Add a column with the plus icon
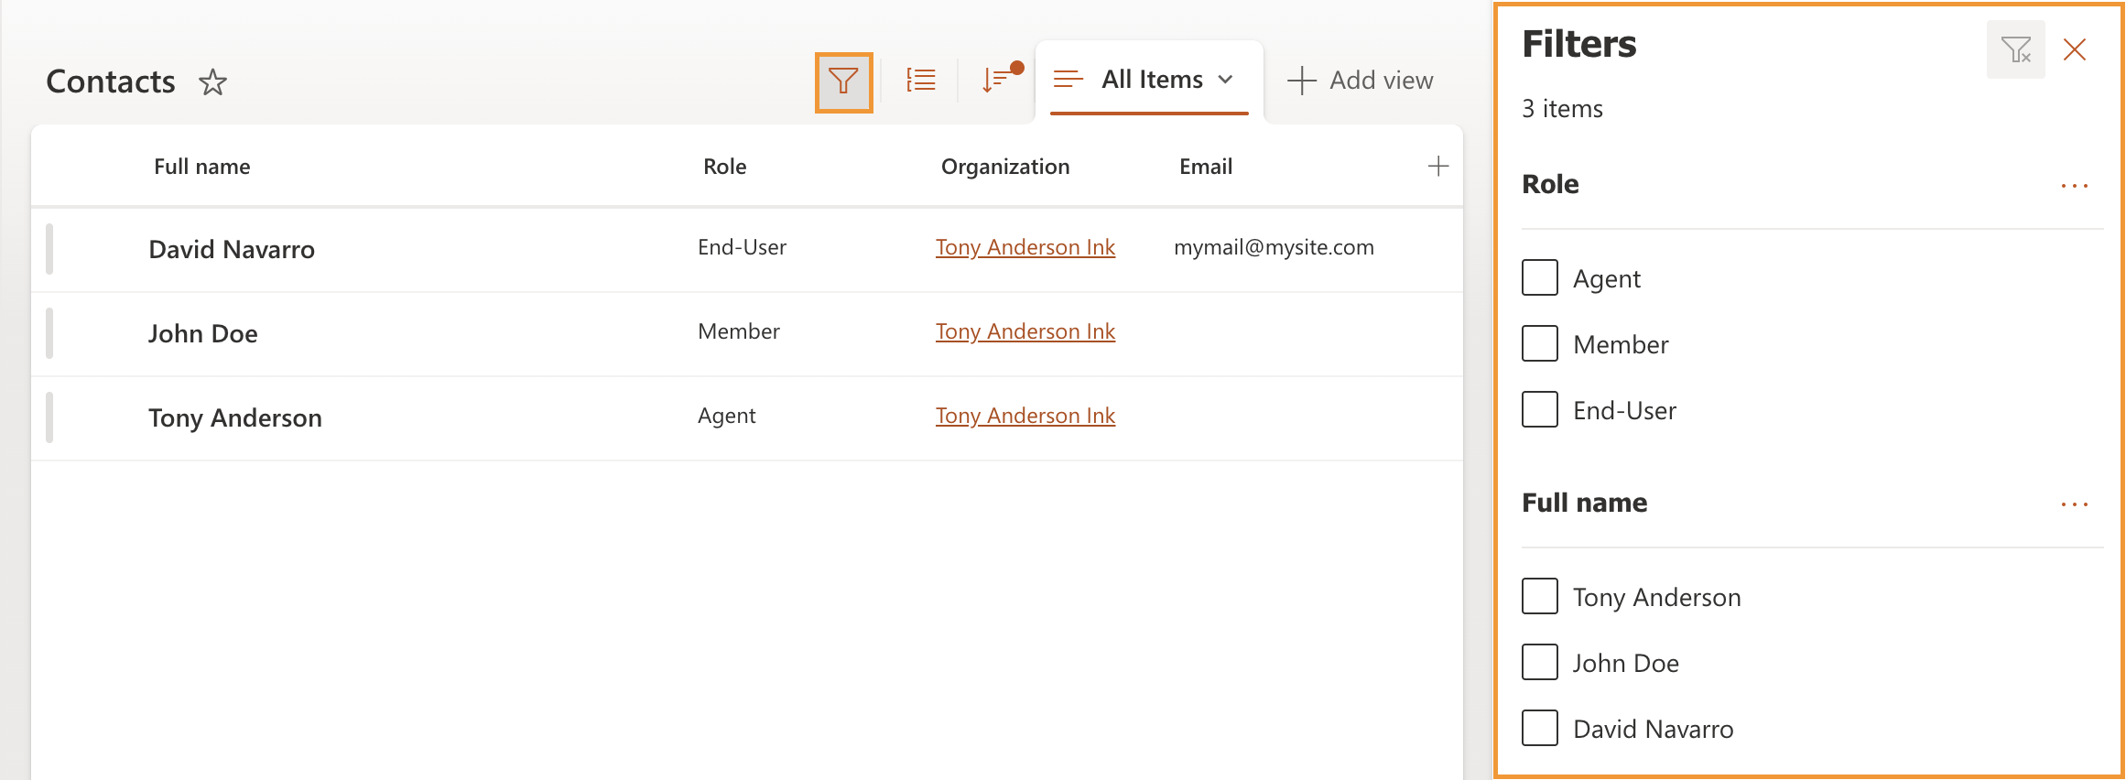The image size is (2126, 780). tap(1437, 167)
